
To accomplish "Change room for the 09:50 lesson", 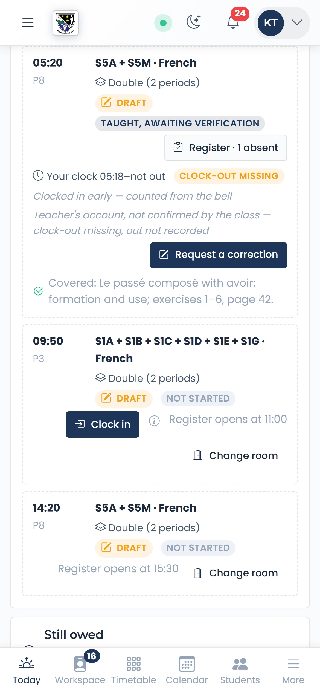I will (x=235, y=456).
